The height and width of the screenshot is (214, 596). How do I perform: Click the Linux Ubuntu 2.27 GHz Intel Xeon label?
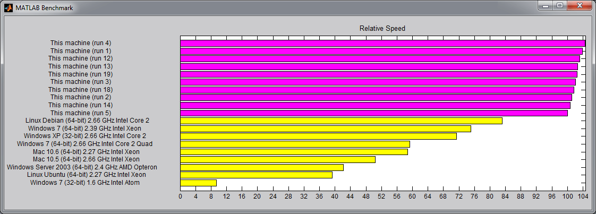(87, 175)
